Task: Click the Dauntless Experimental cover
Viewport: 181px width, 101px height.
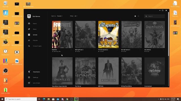Action: tap(62, 71)
